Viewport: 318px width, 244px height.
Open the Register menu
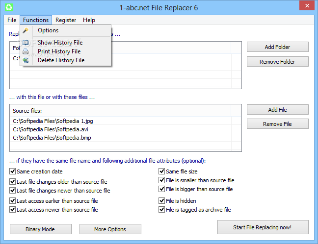pos(66,20)
